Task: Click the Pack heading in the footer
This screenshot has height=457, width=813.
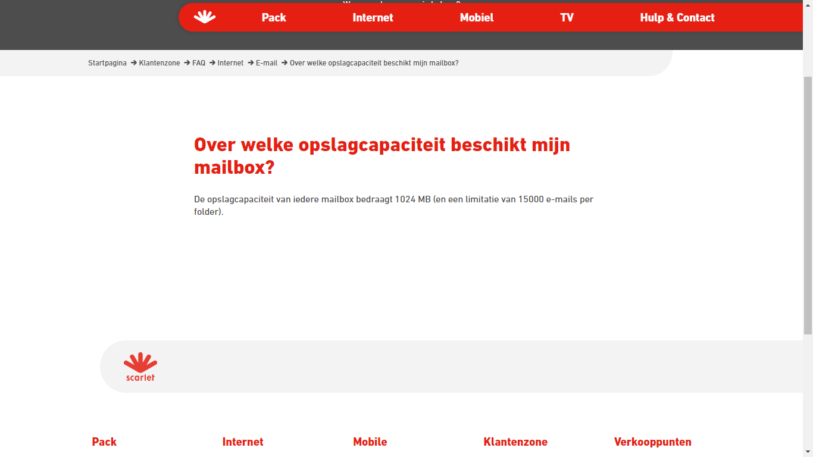Action: [104, 442]
